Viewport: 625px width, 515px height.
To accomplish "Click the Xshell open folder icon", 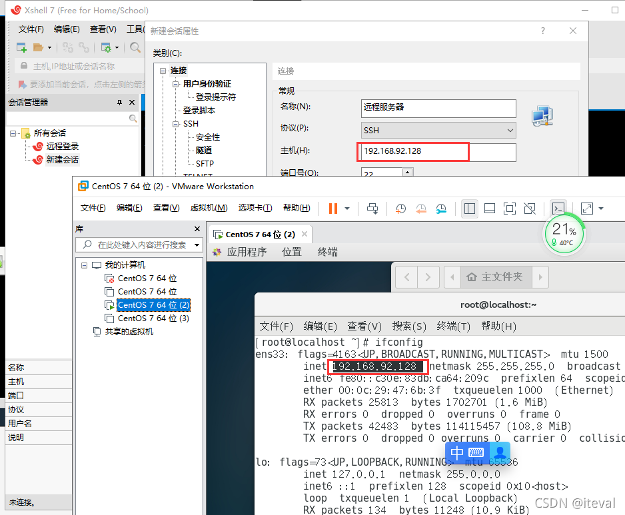I will [x=38, y=47].
